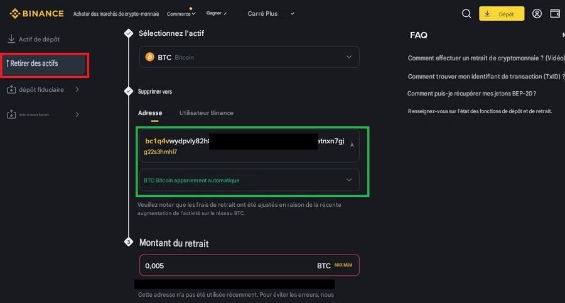This screenshot has width=565, height=303.
Task: Click the yellow Dépôt button
Action: coord(502,14)
